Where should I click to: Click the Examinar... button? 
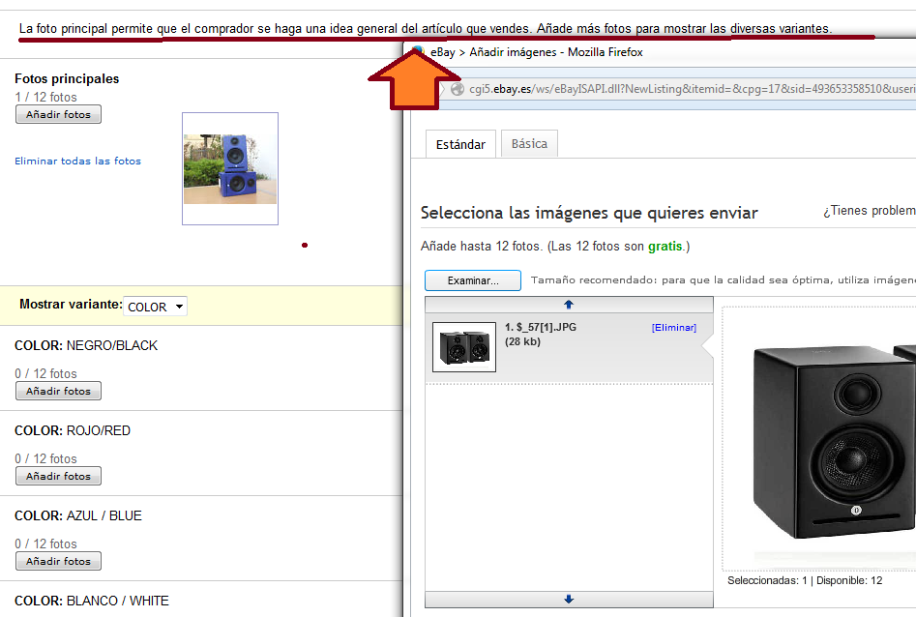472,281
